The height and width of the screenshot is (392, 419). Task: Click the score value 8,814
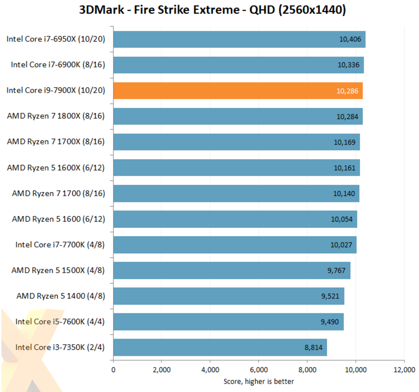click(x=313, y=348)
